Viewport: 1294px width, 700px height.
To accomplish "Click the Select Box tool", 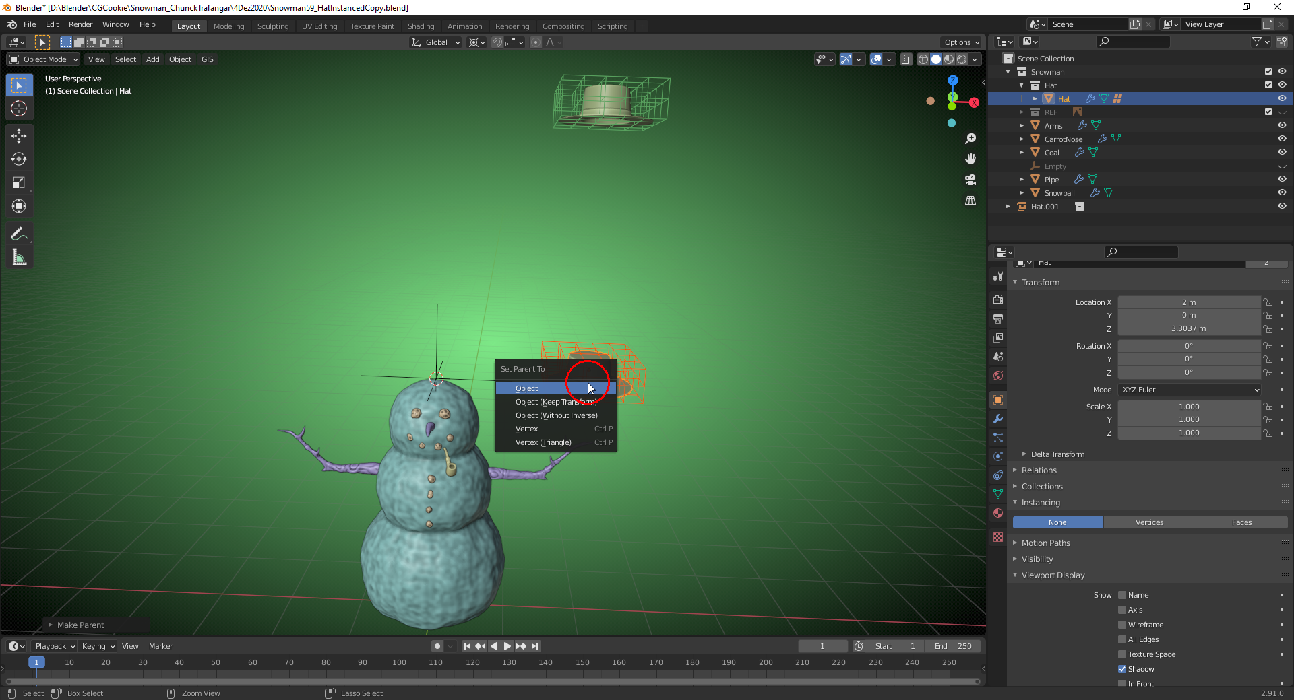I will pyautogui.click(x=19, y=85).
